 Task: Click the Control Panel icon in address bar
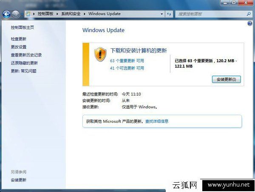pyautogui.click(x=28, y=14)
